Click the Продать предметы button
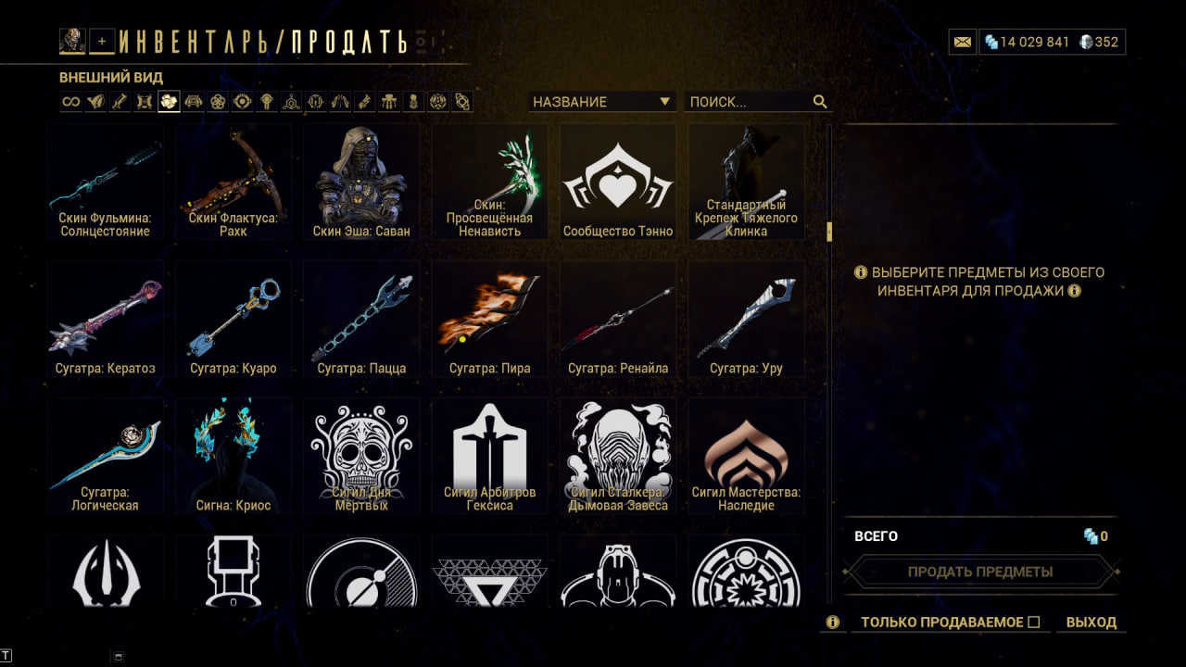Image resolution: width=1186 pixels, height=667 pixels. coord(980,572)
